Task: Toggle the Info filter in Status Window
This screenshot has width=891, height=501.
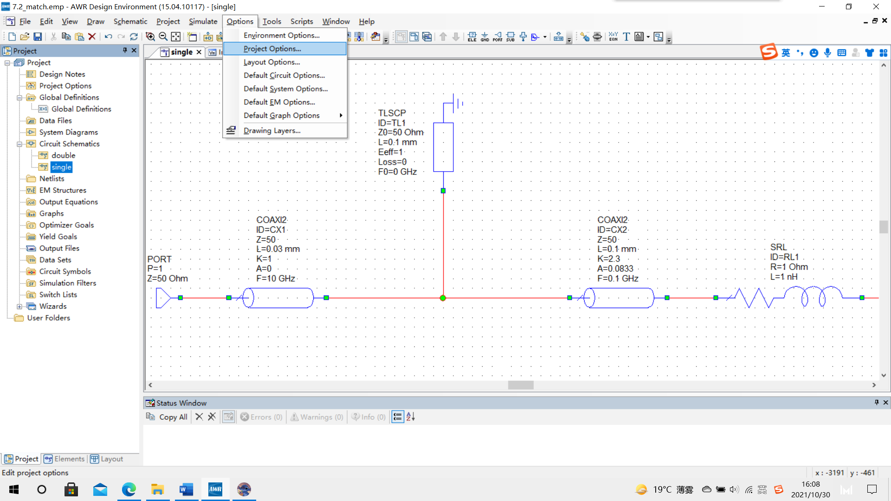Action: point(368,417)
